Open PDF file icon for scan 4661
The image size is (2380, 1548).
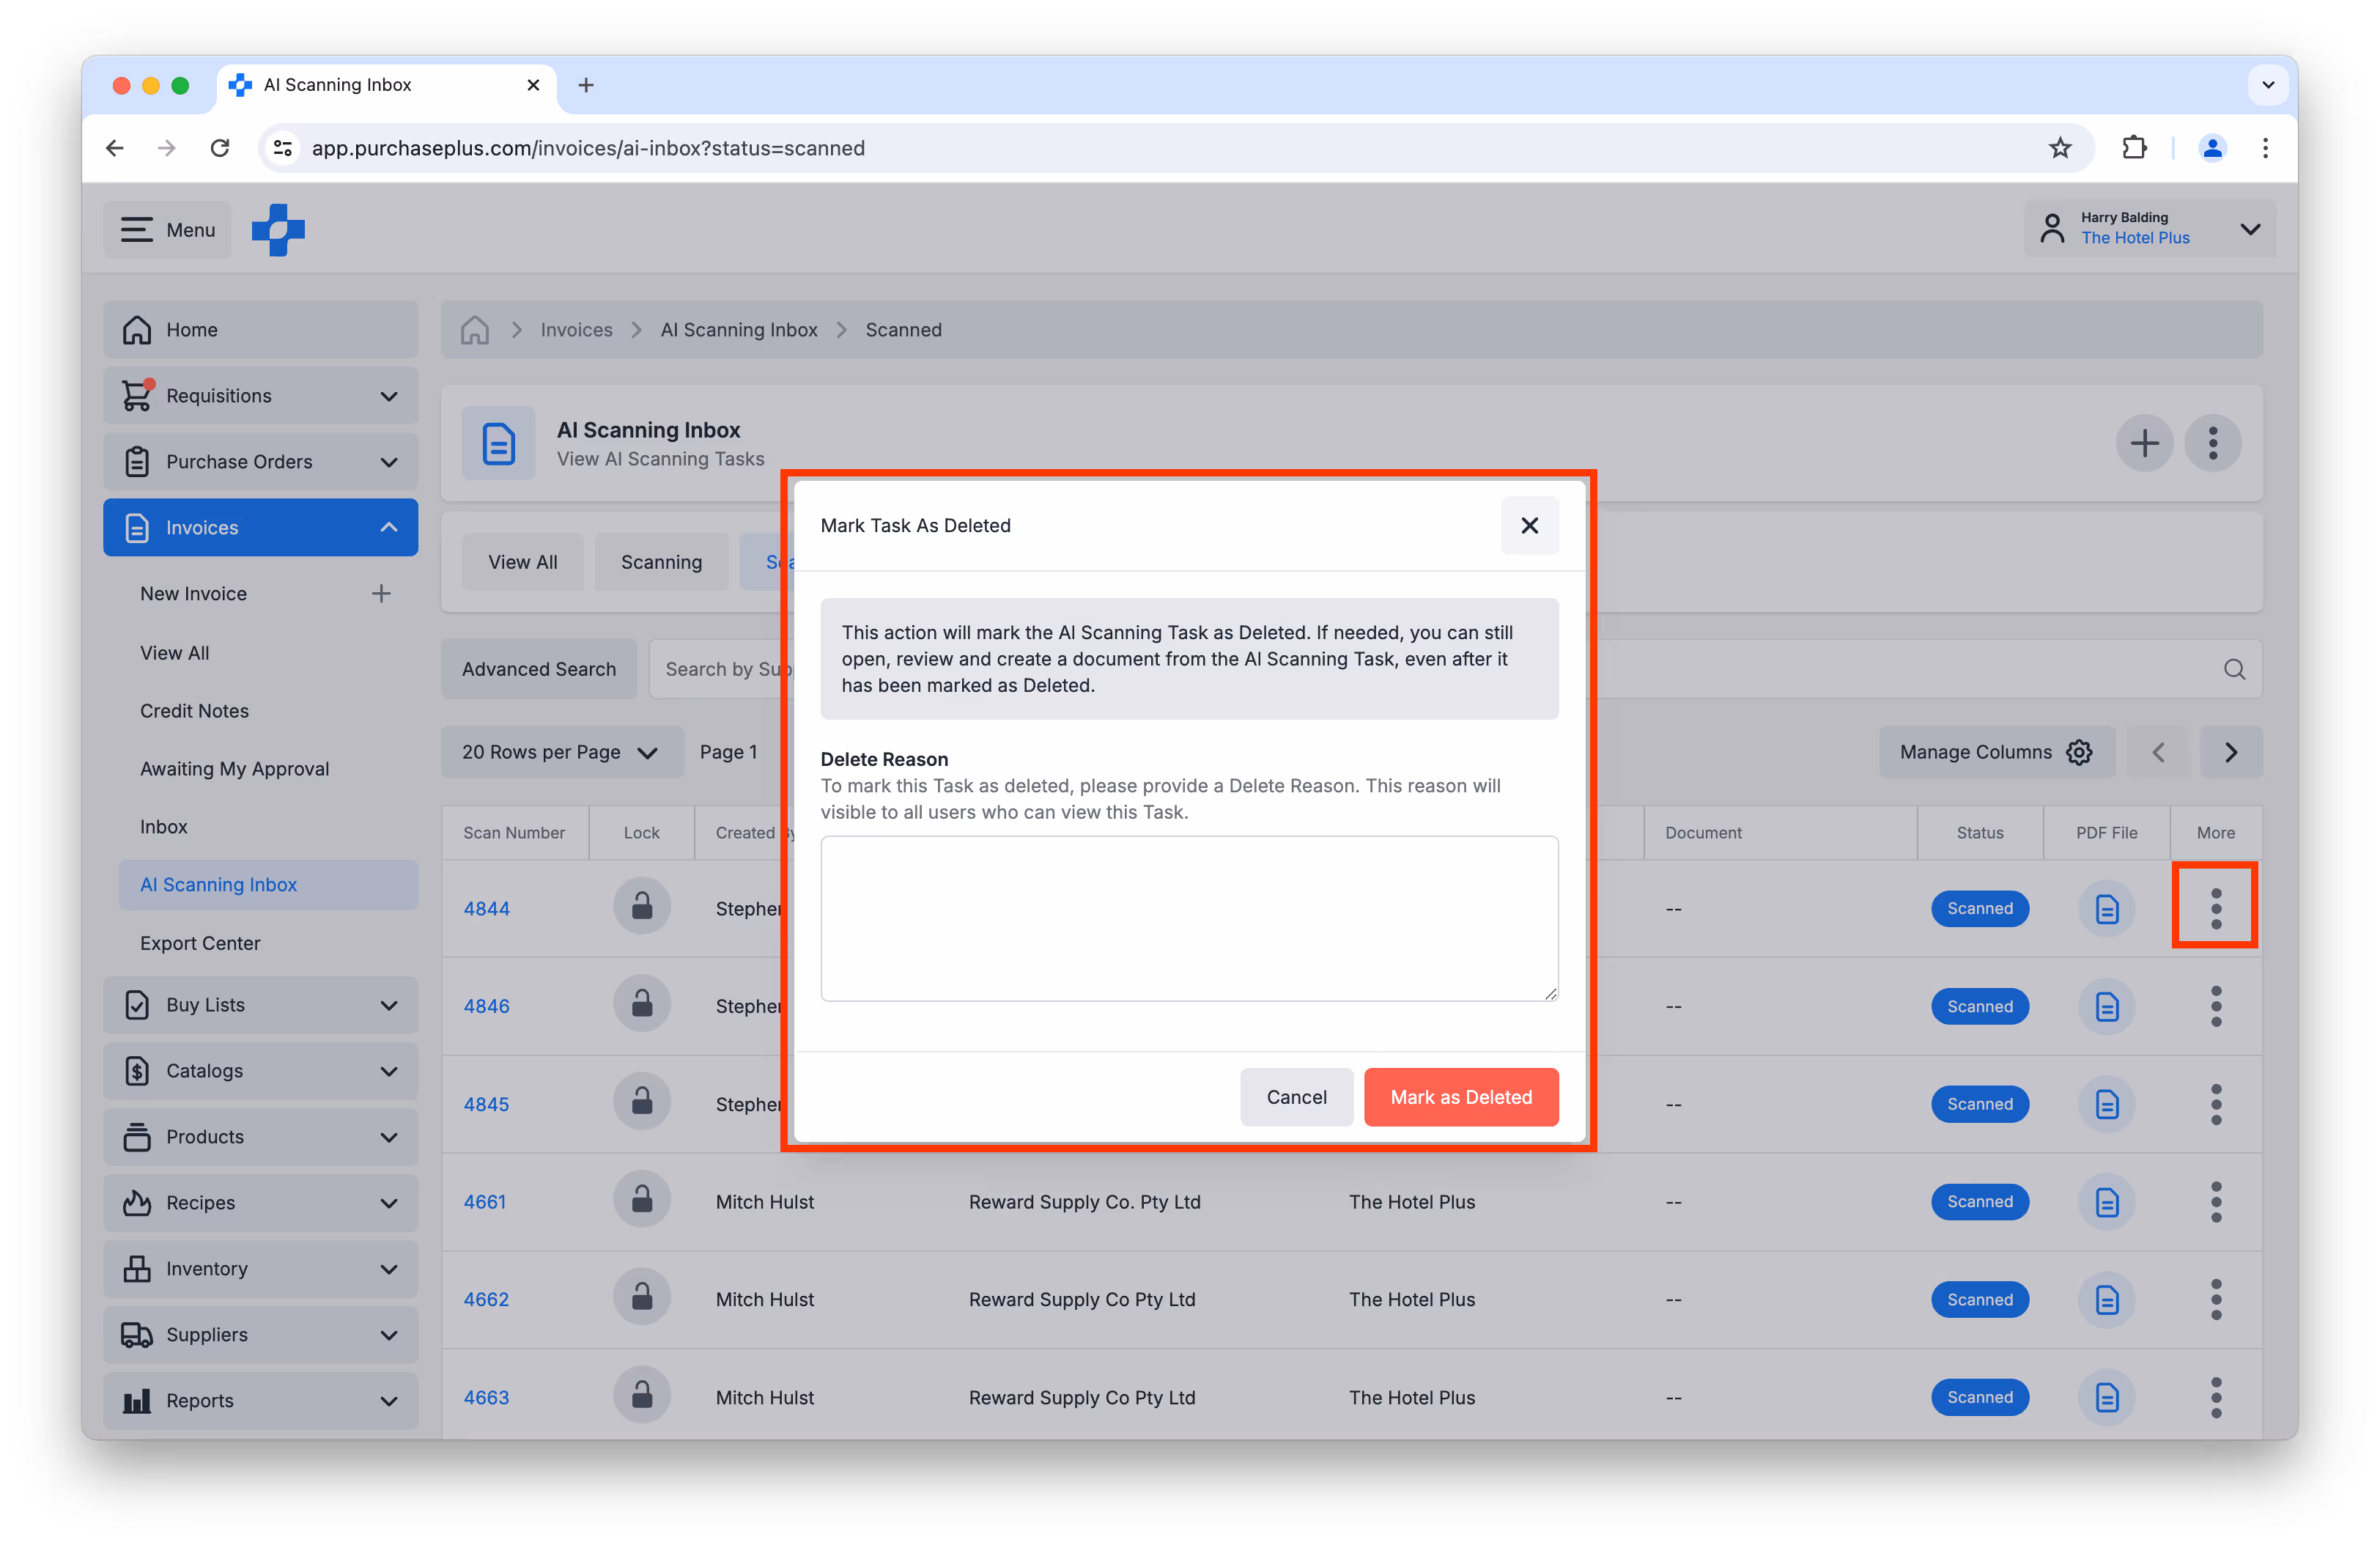(2106, 1202)
